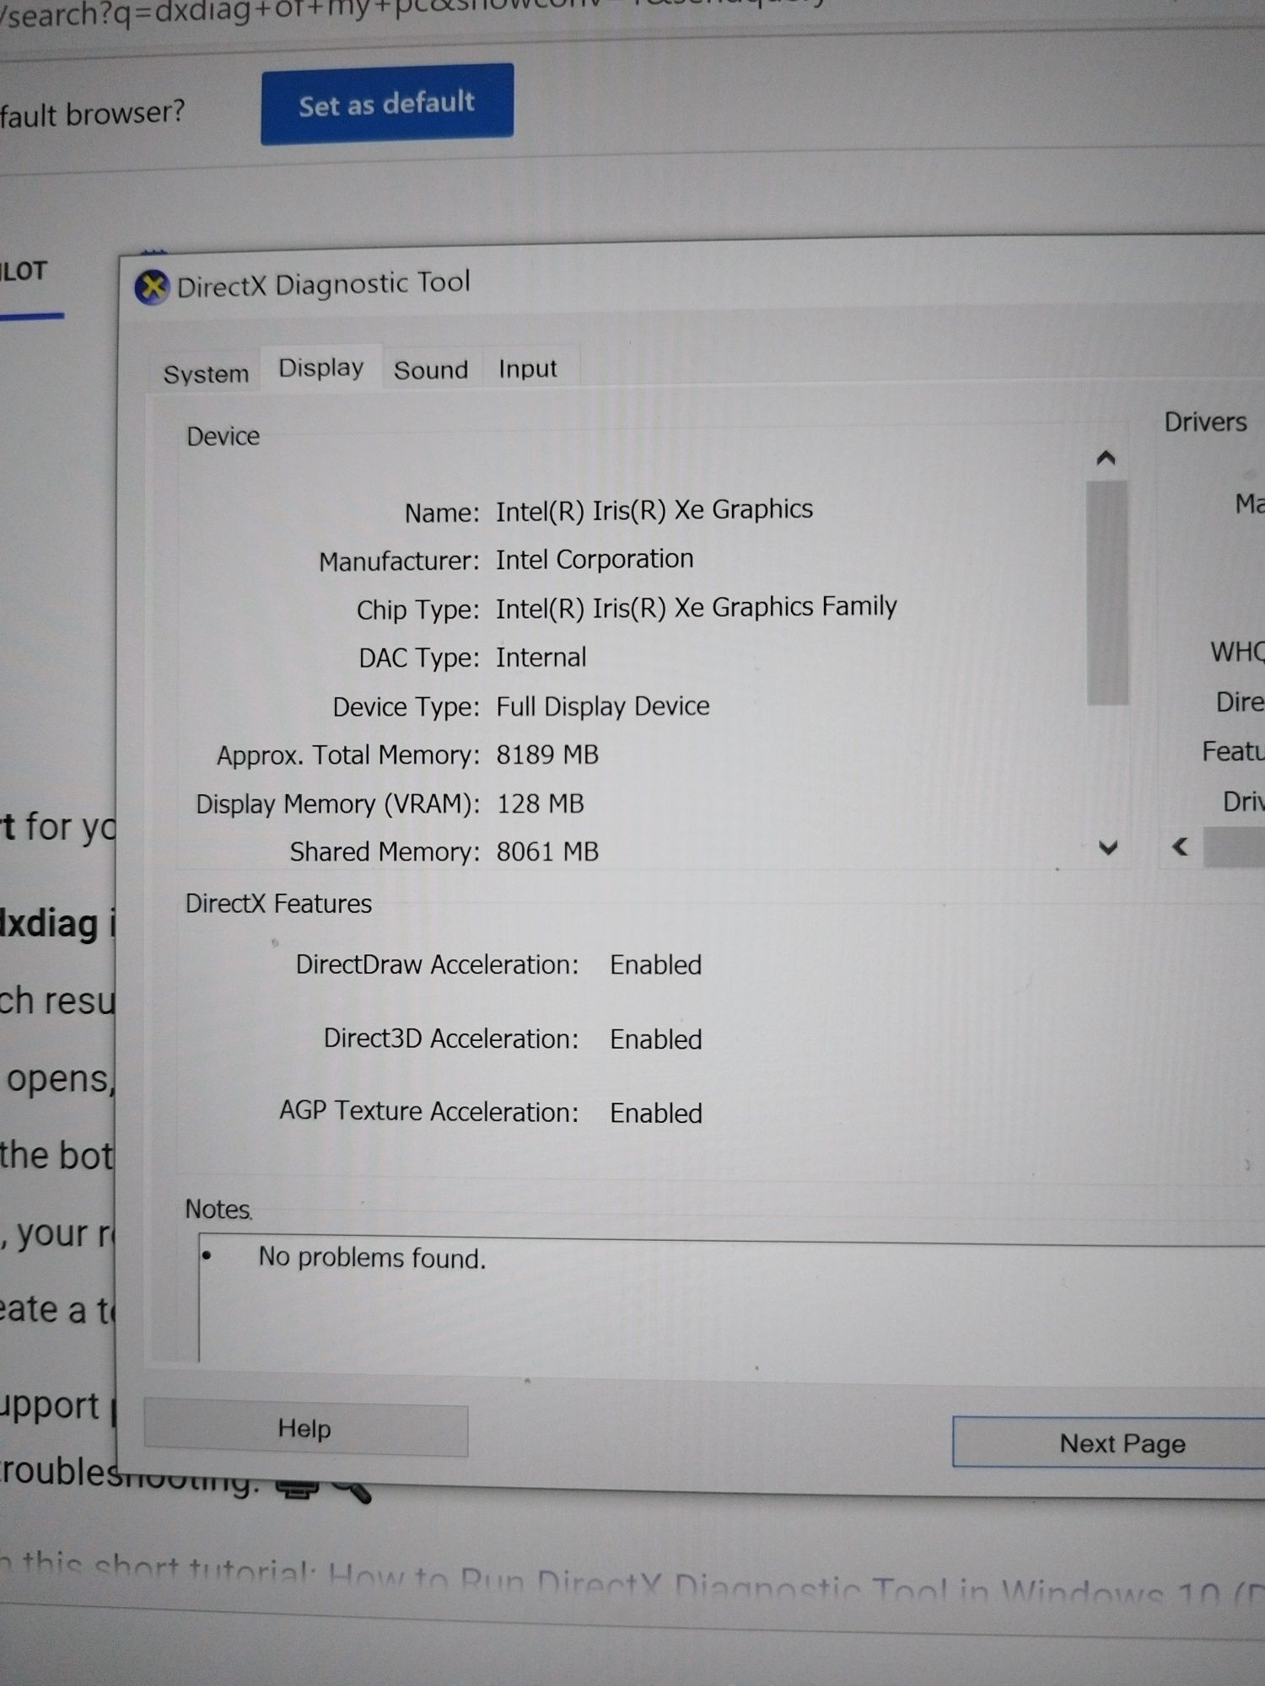
Task: Select 'Intel(R) Iris(R) Xe Graphics Family' chip type
Action: click(697, 607)
